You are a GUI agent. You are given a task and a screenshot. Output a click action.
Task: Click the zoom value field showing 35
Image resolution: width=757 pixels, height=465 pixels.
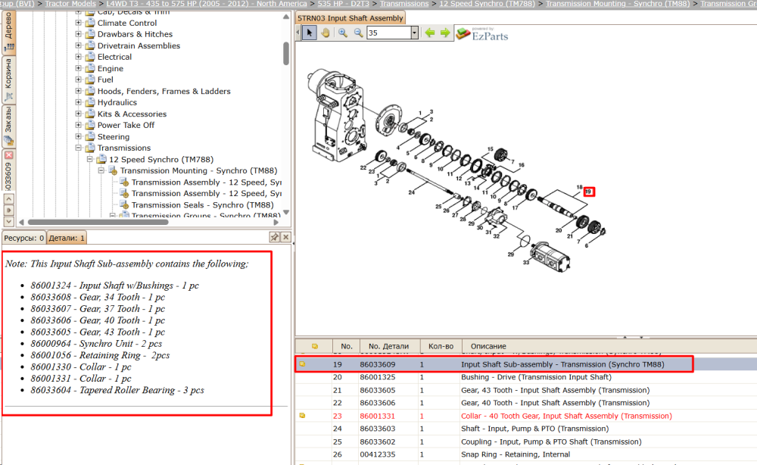click(x=388, y=33)
